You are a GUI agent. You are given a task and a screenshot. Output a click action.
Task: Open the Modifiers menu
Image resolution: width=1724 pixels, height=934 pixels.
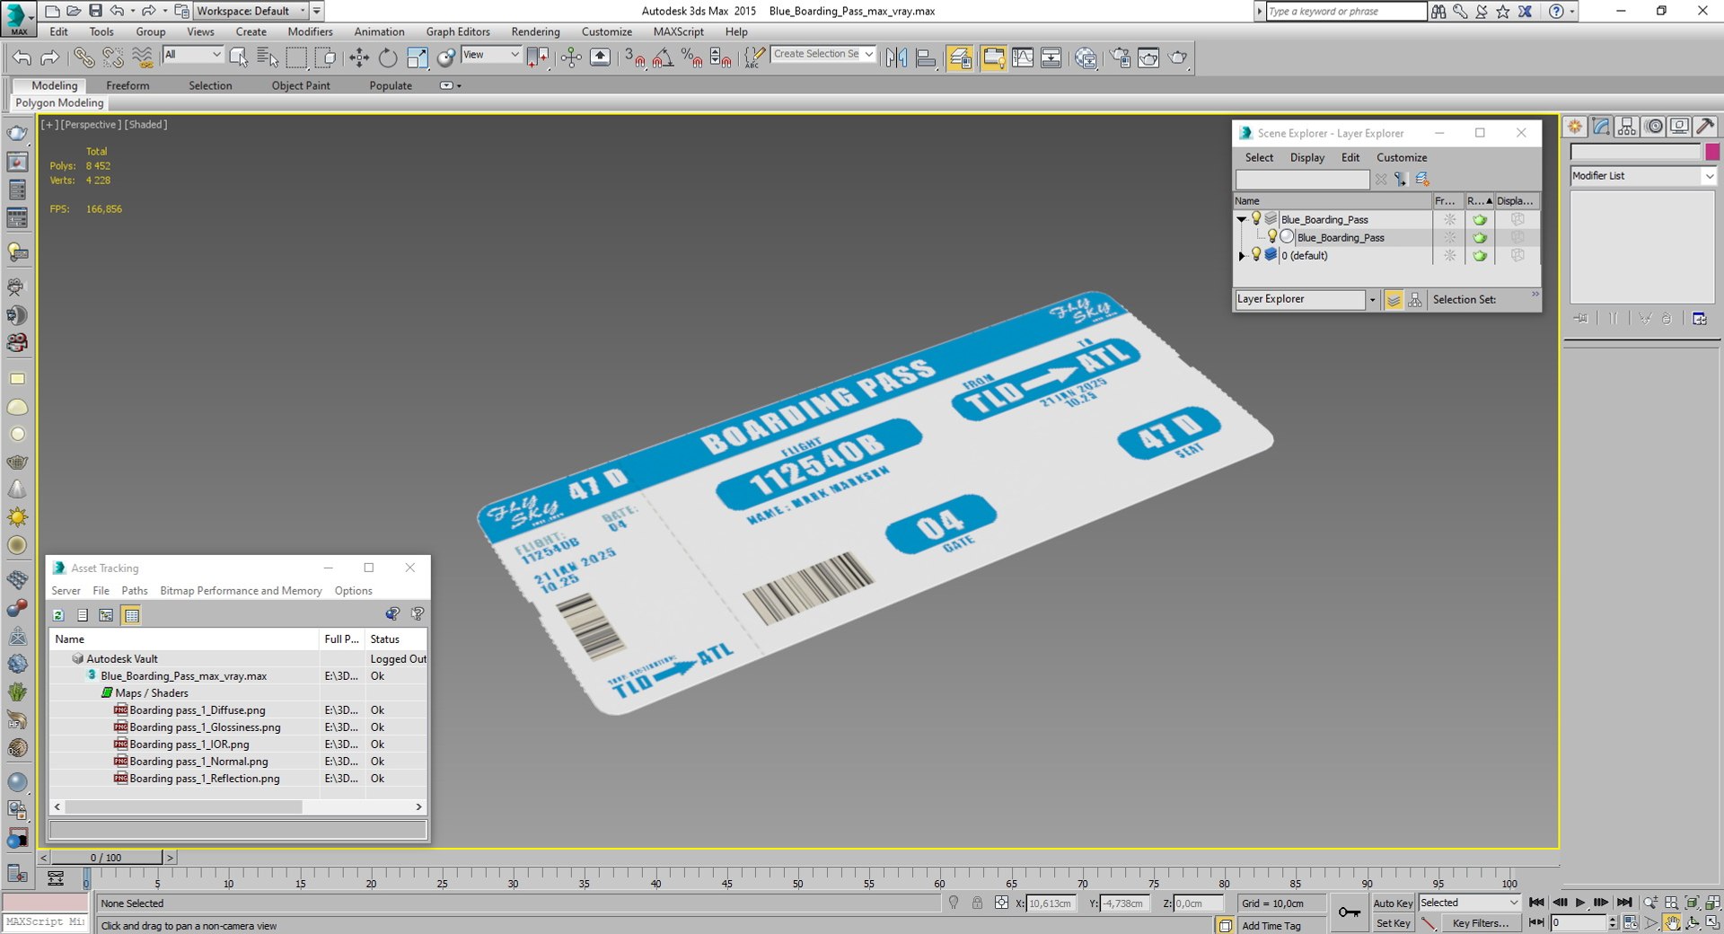[x=310, y=31]
